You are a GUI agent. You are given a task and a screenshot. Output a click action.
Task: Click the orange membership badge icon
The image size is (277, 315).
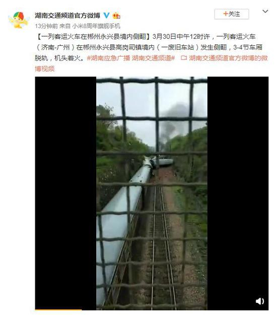116,16
